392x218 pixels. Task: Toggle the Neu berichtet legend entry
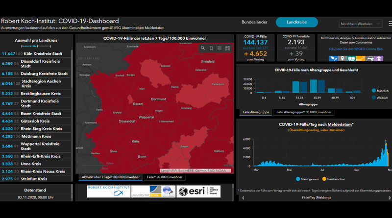point(334,179)
